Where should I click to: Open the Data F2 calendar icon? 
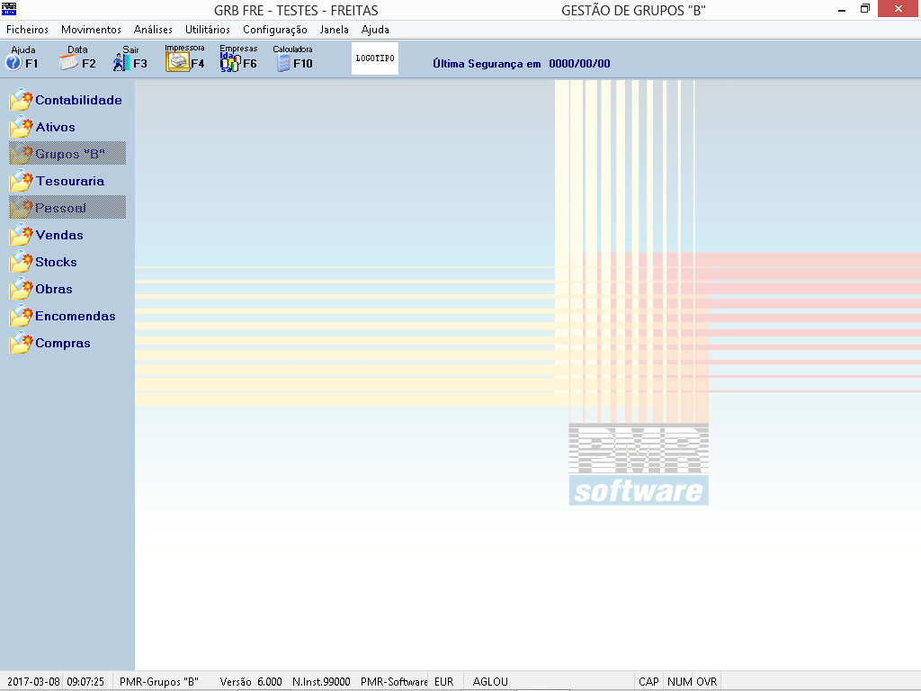(69, 63)
